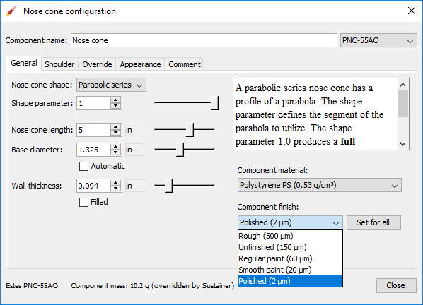Close the Nose cone configuration window
423x305 pixels.
(x=412, y=11)
